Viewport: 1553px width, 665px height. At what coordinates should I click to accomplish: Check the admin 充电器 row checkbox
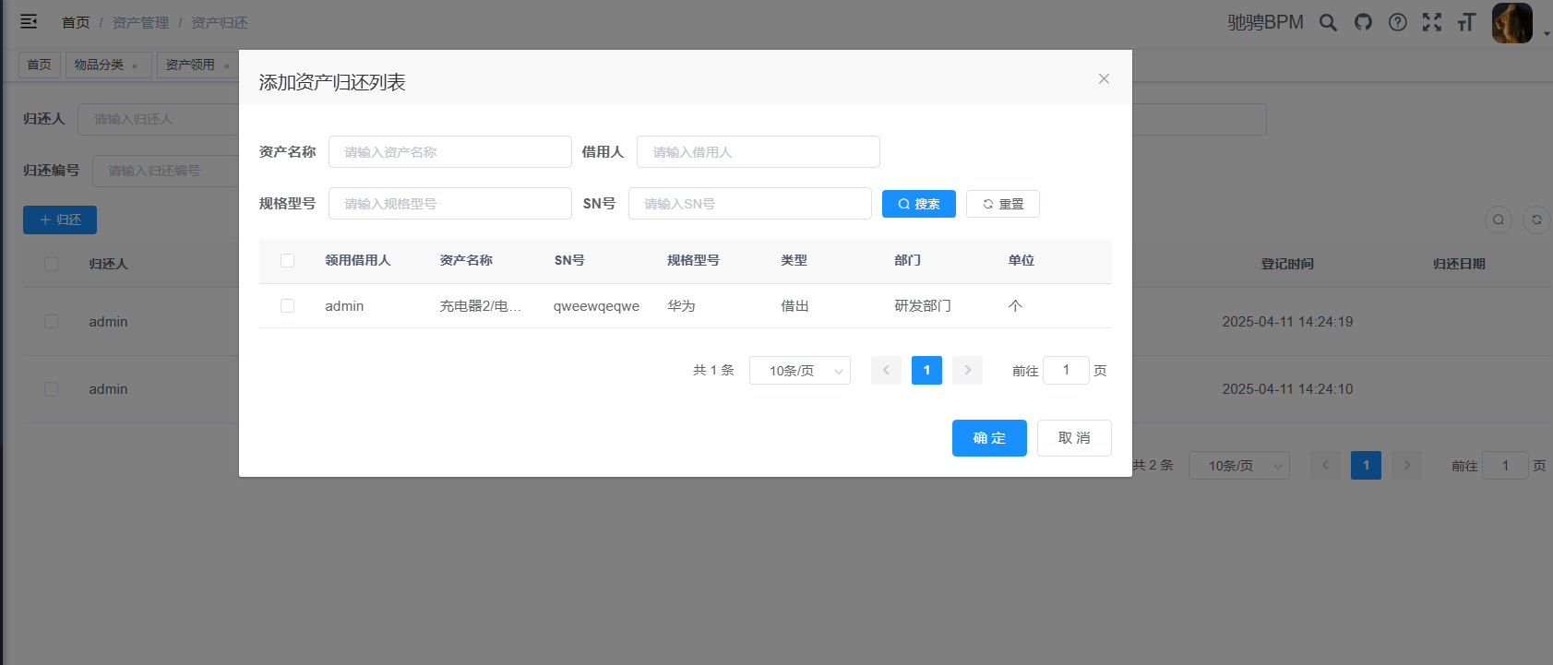pyautogui.click(x=287, y=306)
